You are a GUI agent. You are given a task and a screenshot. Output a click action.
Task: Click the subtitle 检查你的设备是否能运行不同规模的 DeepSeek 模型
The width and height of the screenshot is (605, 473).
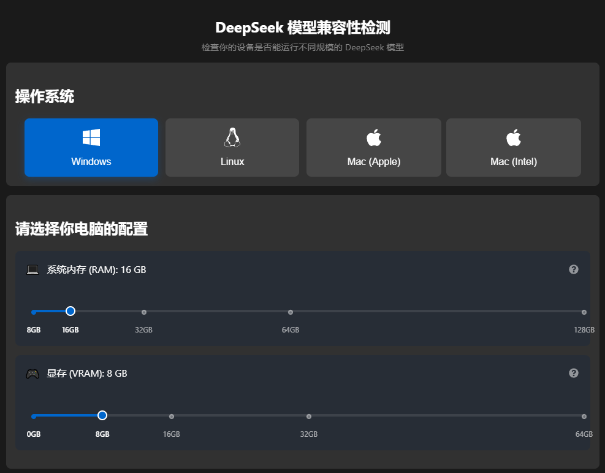click(x=303, y=47)
